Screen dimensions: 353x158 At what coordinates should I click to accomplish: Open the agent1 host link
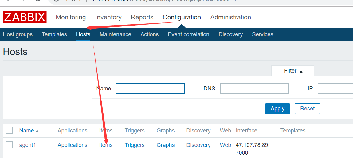[27, 145]
